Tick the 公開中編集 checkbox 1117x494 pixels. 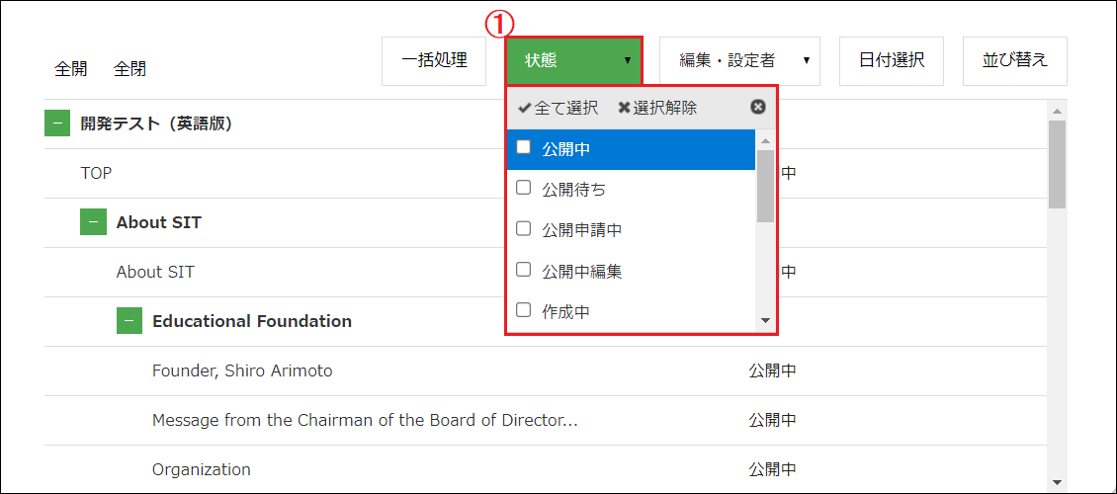pos(524,269)
